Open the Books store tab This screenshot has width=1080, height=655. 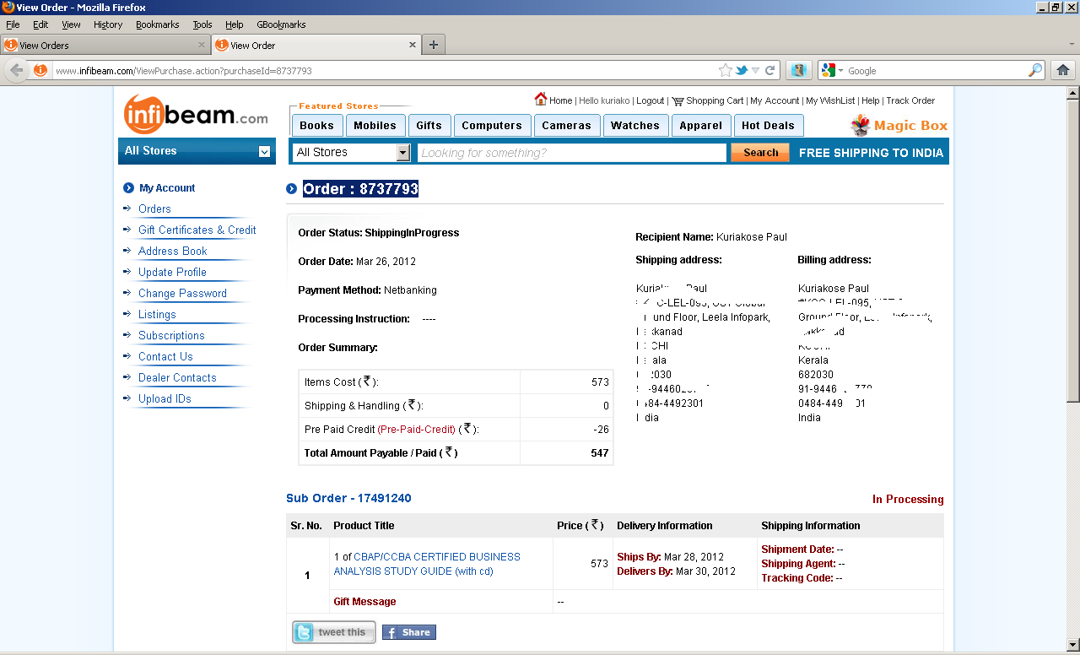[x=316, y=126]
